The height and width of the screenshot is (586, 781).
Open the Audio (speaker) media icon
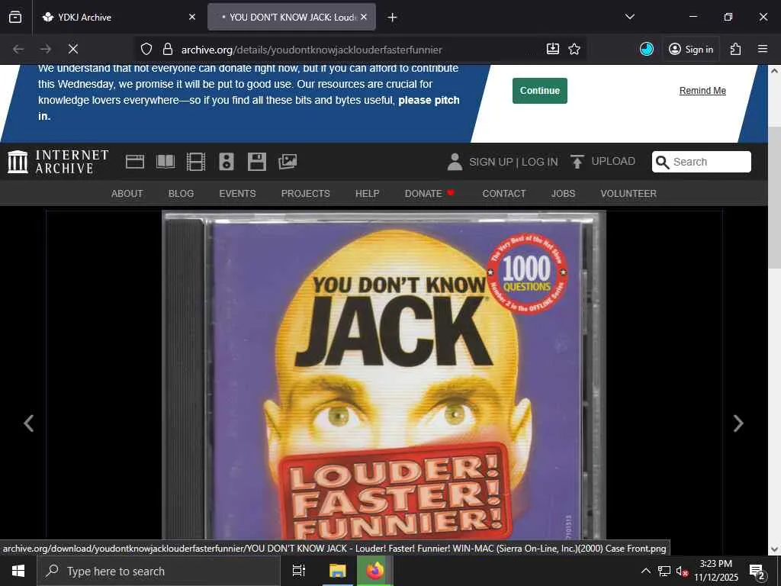click(x=226, y=162)
